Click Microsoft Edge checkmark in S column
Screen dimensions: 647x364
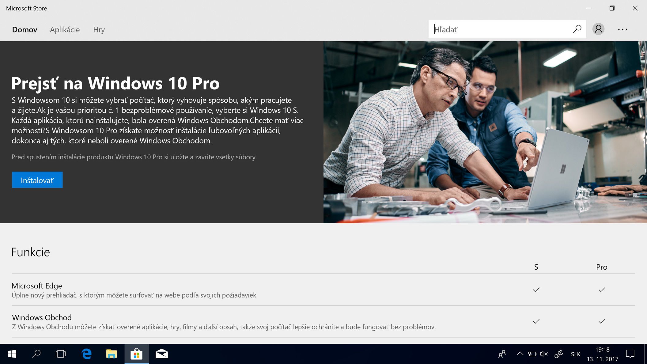click(x=536, y=290)
